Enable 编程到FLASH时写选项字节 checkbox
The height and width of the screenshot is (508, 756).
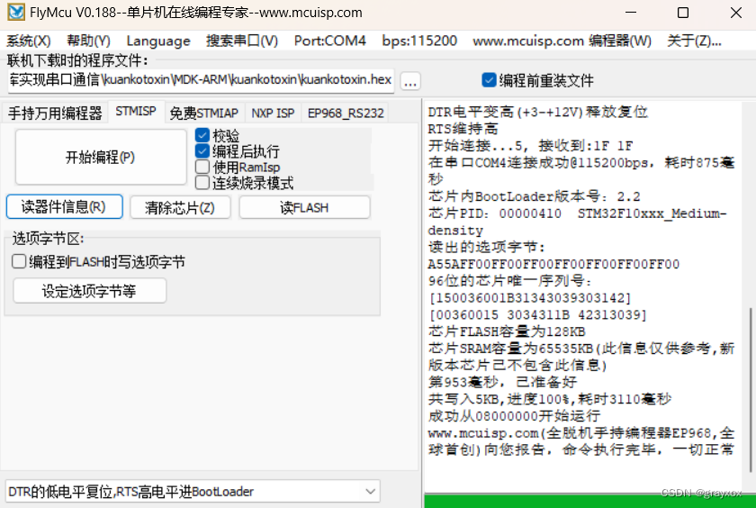[x=19, y=261]
